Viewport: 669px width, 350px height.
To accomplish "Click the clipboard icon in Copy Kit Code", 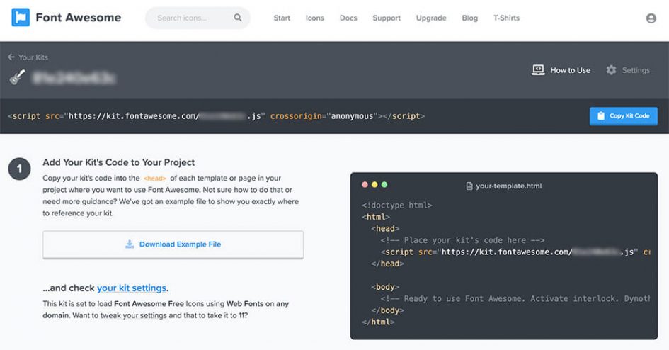I will 601,115.
